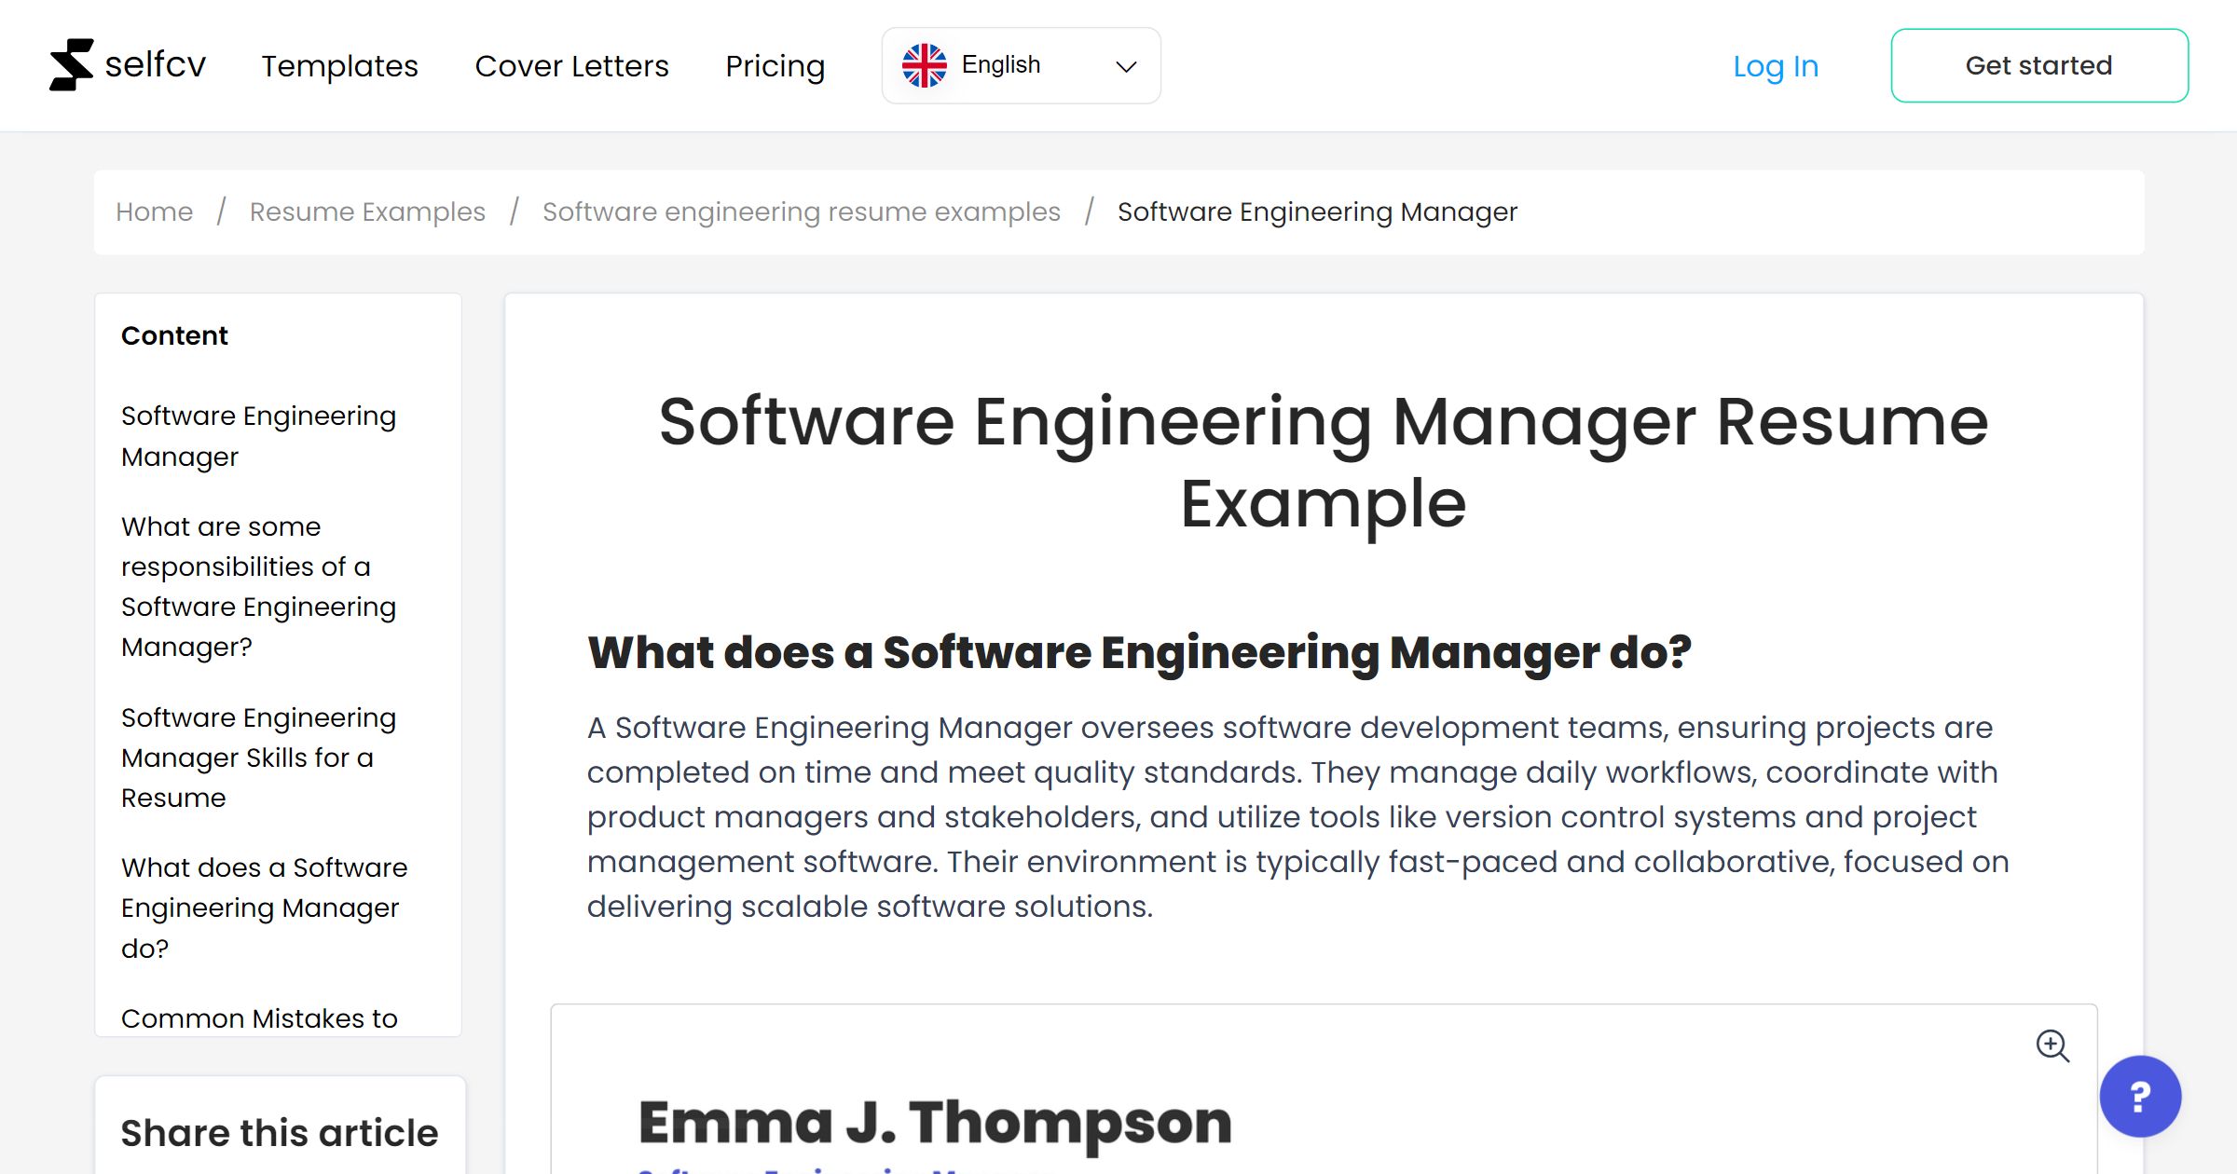Screen dimensions: 2237x1174
Task: Jump to Common Mistakes section link
Action: (259, 1017)
